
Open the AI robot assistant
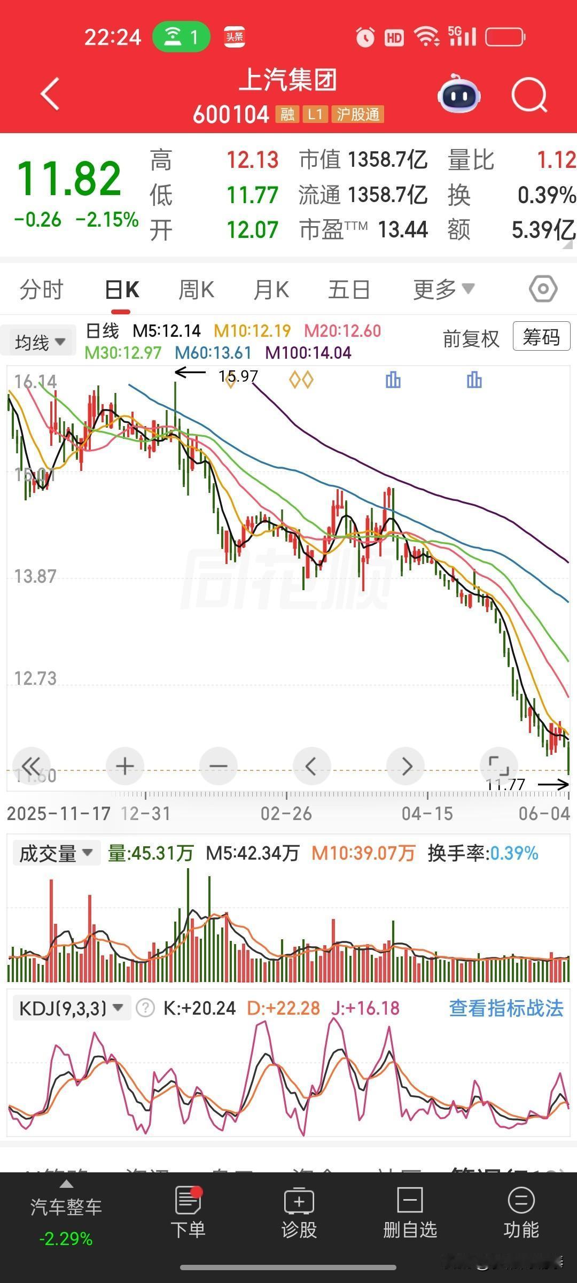pyautogui.click(x=459, y=94)
